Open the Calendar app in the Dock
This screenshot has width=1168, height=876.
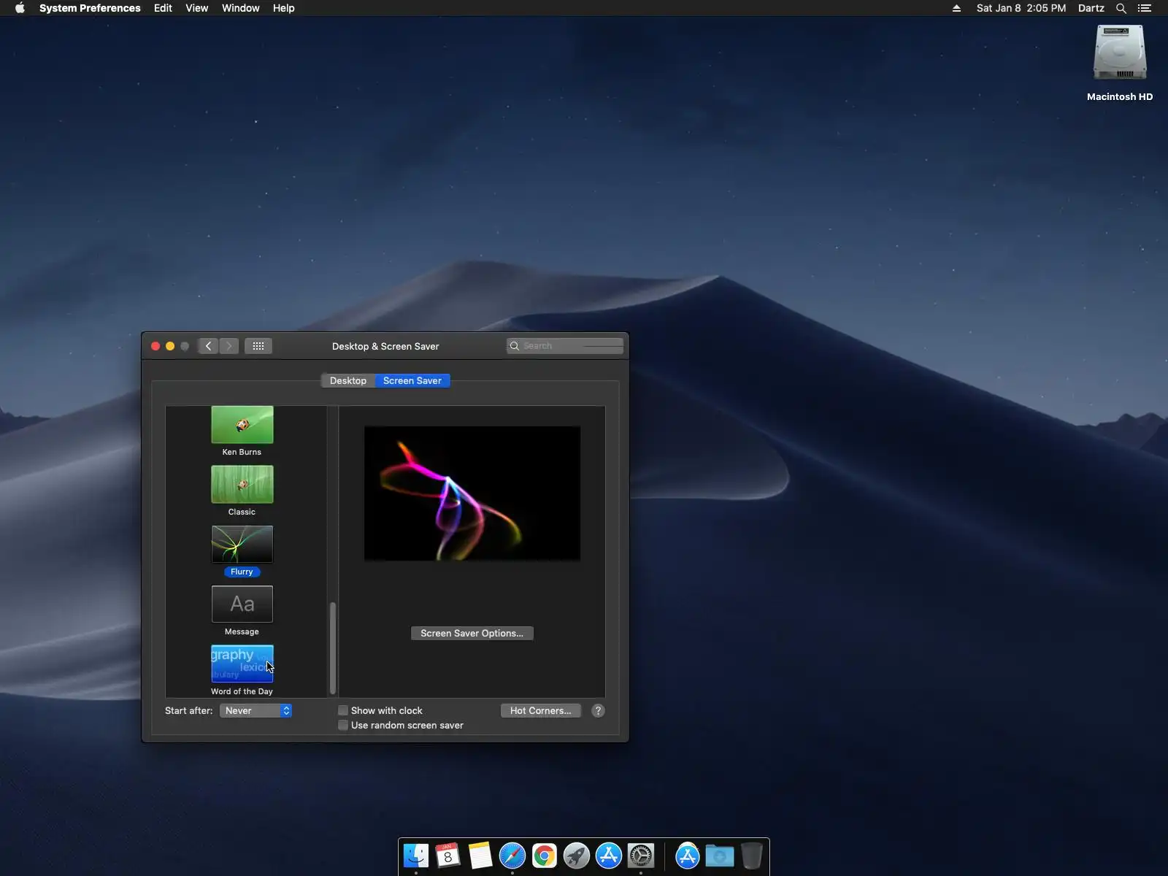[x=448, y=856]
